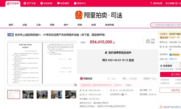Click the magnifier icon in search box
The image size is (181, 109).
click(x=153, y=25)
